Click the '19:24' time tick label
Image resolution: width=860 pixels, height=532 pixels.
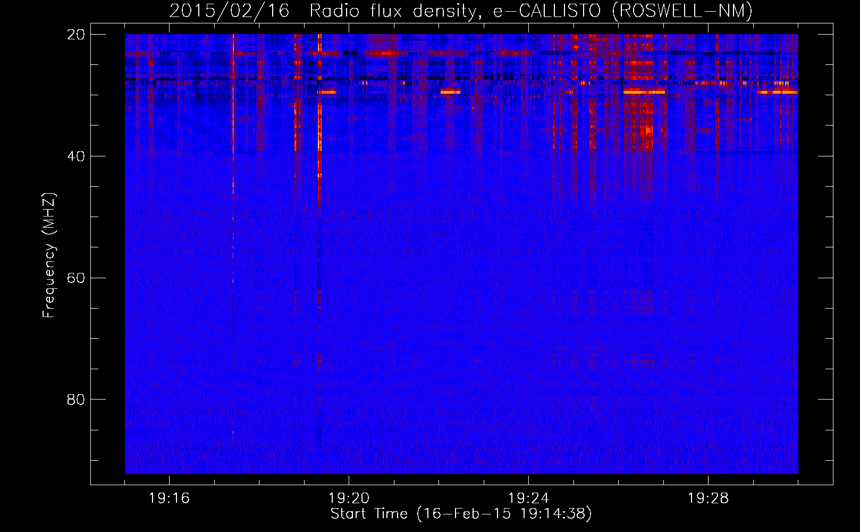528,498
